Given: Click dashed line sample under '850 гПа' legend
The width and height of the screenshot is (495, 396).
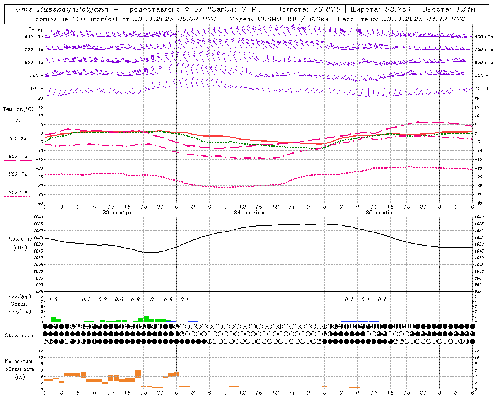Looking at the screenshot, I should pyautogui.click(x=17, y=160).
